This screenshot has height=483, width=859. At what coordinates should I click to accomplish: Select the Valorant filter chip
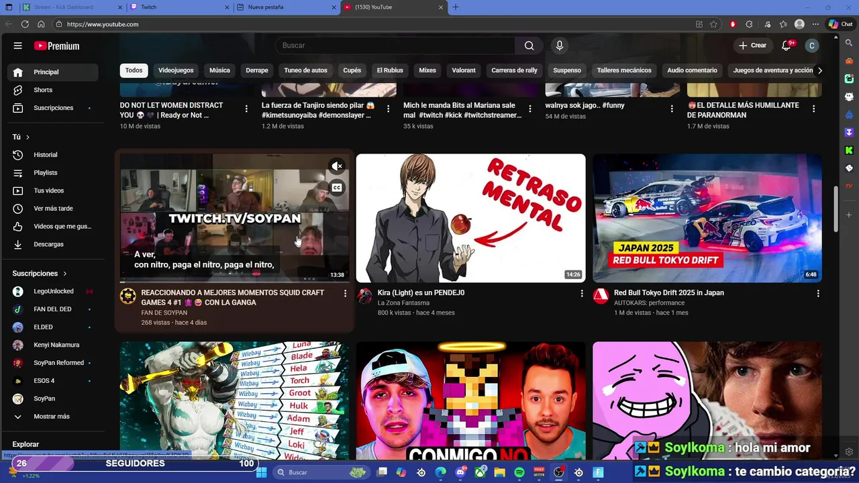click(x=464, y=70)
